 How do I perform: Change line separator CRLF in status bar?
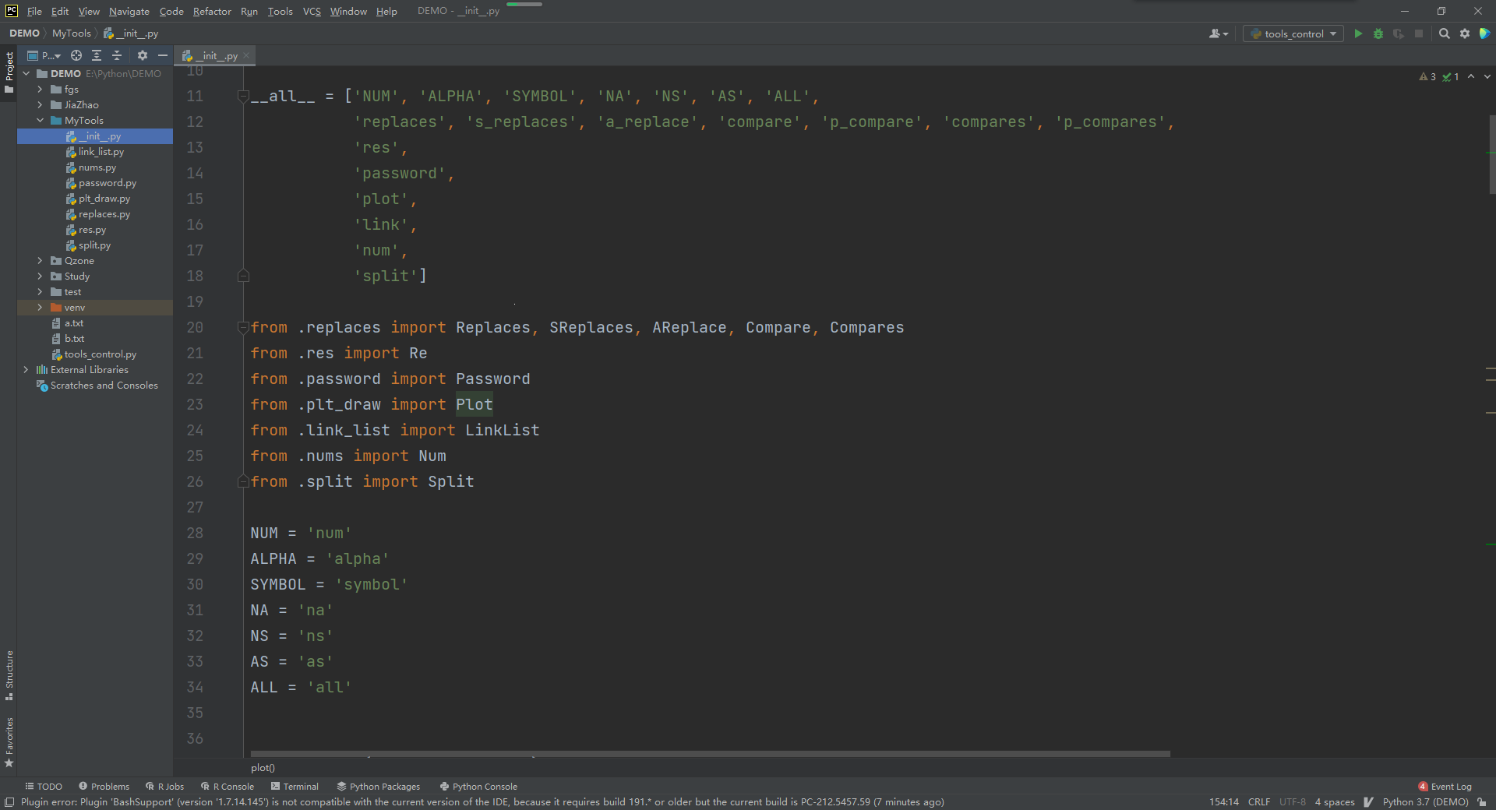tap(1258, 802)
